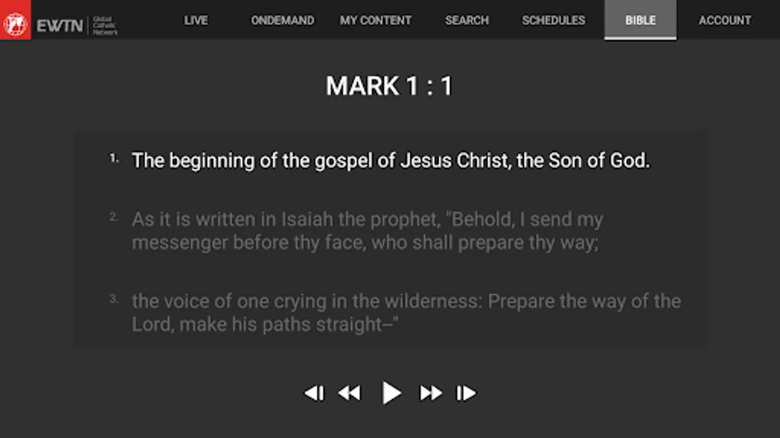Screen dimensions: 780x438
Task: Click the fast-forward double-arrow icon
Action: coord(430,393)
